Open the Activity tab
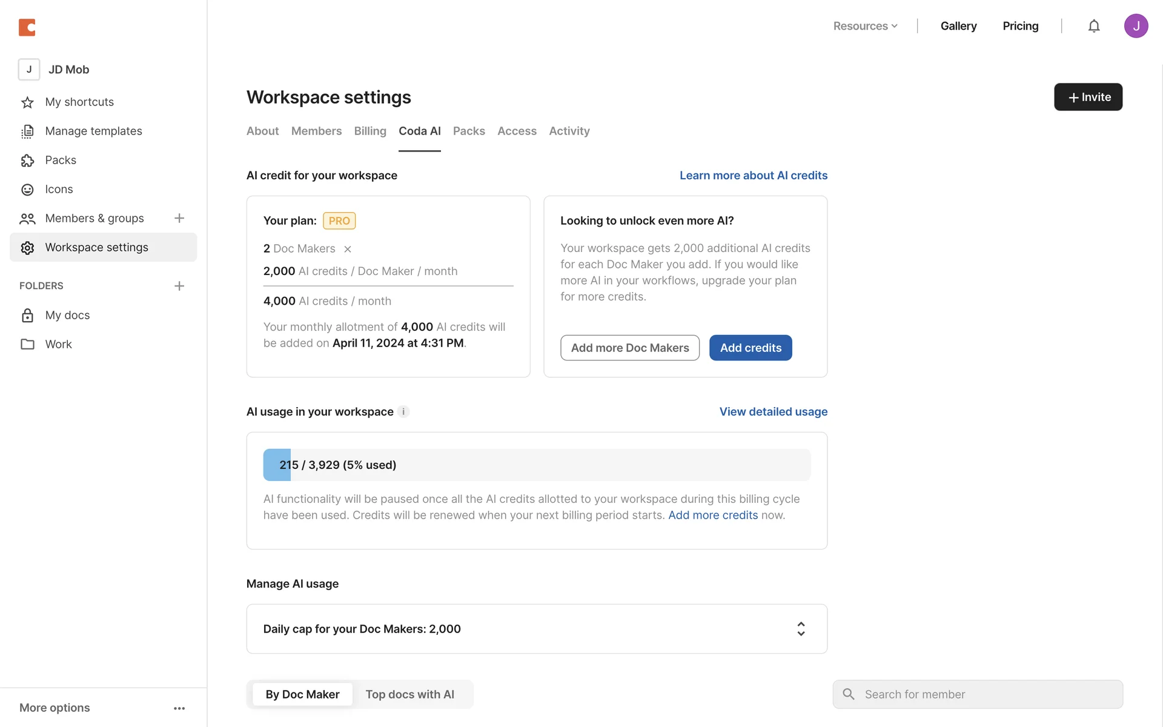Screen dimensions: 1163x727 point(569,131)
